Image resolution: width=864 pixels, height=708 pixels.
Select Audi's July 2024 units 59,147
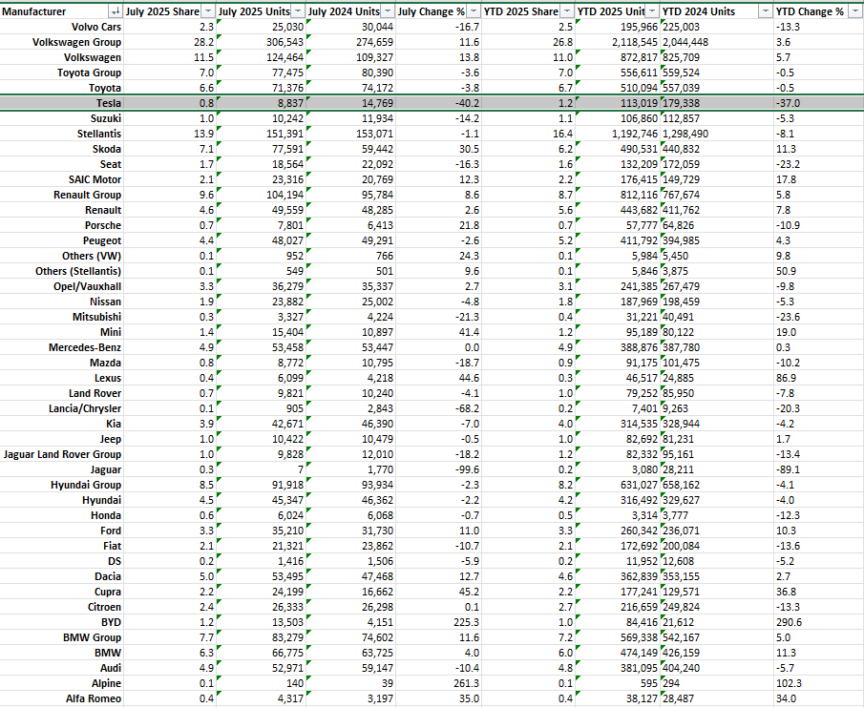351,668
